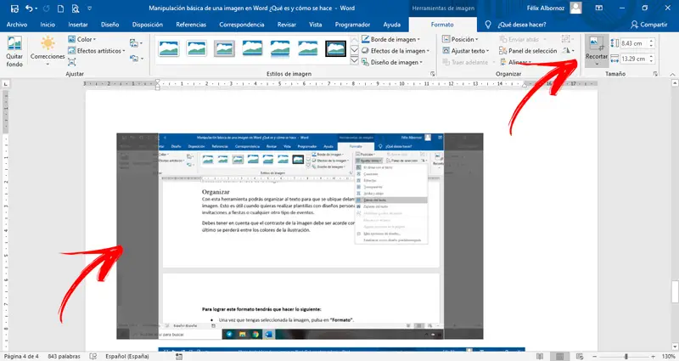679x361 pixels.
Task: Open the Posición dropdown
Action: [460, 39]
